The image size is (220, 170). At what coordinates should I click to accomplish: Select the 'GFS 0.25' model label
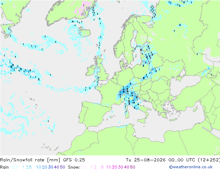click(x=74, y=160)
